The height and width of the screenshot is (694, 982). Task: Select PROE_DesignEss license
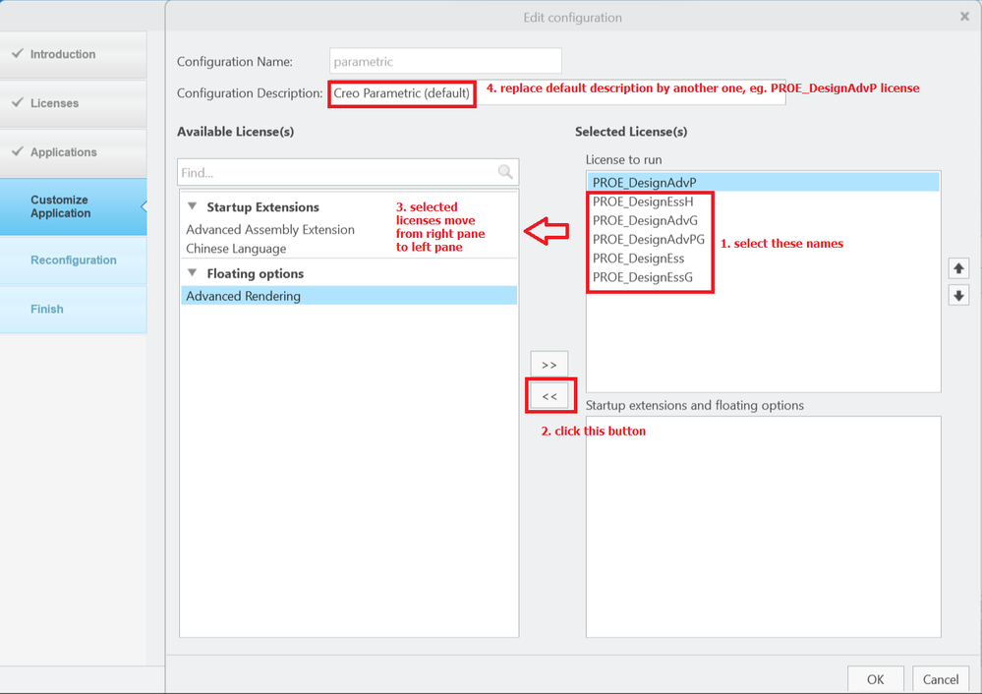763,259
